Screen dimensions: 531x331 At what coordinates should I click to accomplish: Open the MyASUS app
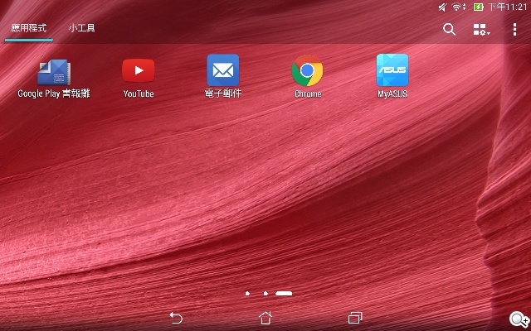(x=392, y=70)
